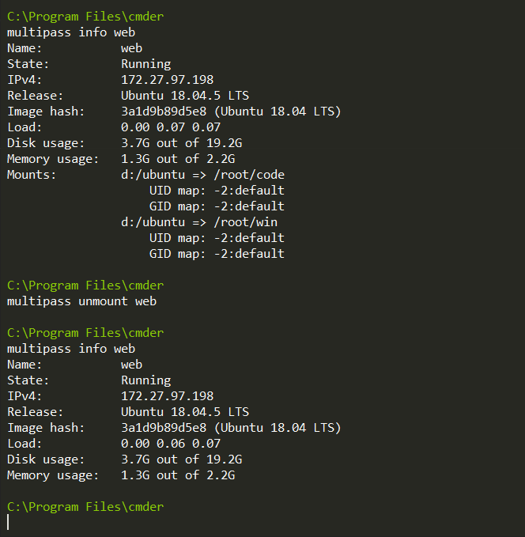525x537 pixels.
Task: Click the first Disk usage 3.7G out of 19.2G
Action: coord(182,143)
